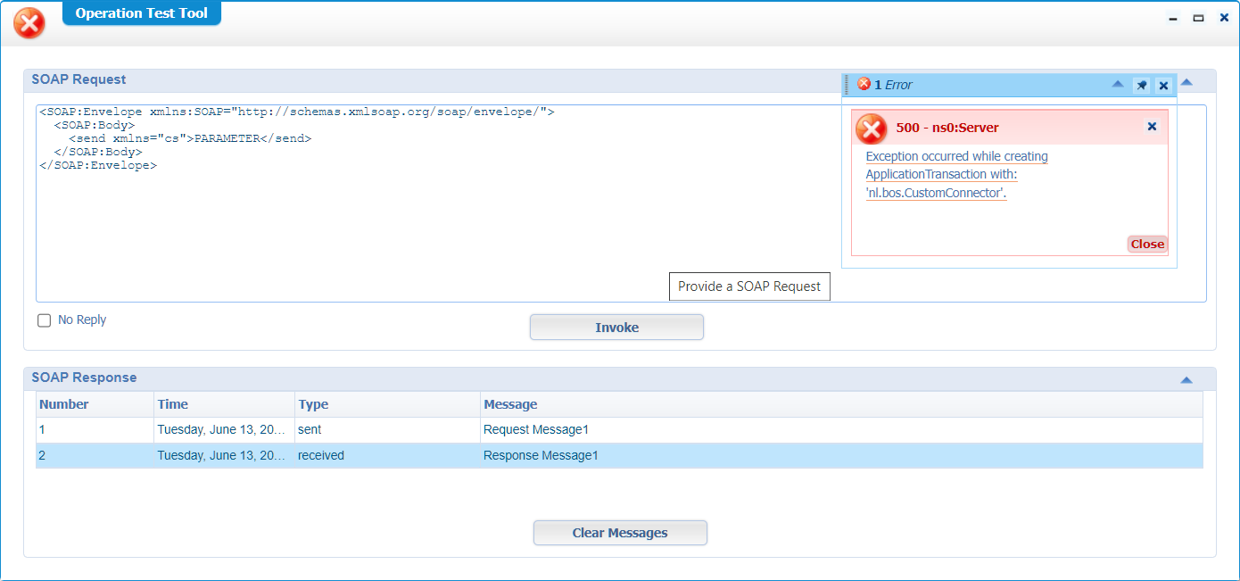
Task: Maximize the Operation Test Tool window
Action: pos(1199,18)
